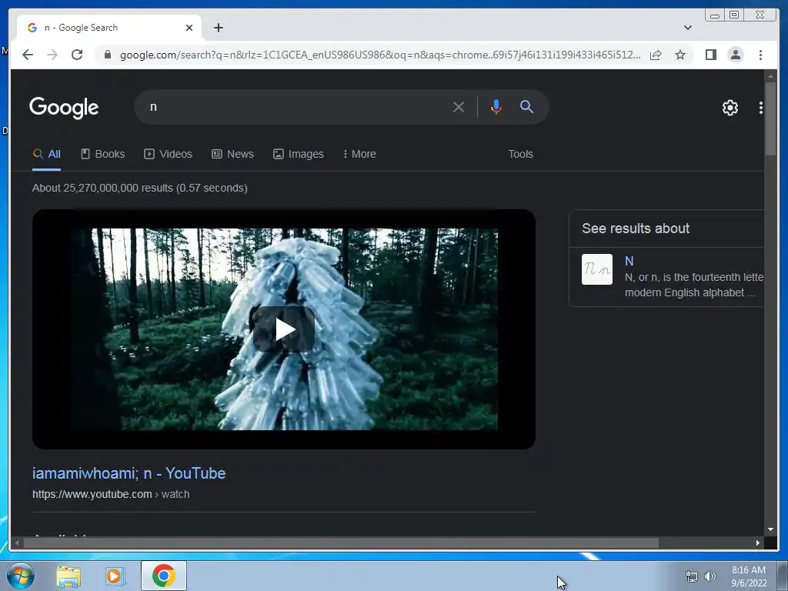This screenshot has width=788, height=591.
Task: Open search Tools options
Action: click(x=520, y=154)
